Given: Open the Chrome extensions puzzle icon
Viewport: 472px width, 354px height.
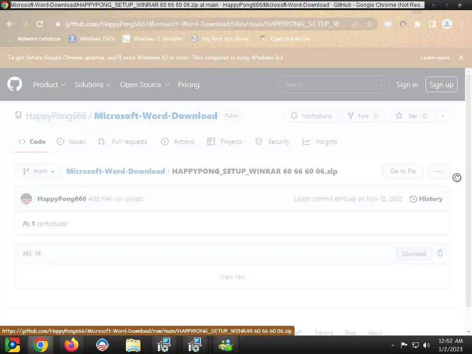Looking at the screenshot, I should pyautogui.click(x=418, y=24).
